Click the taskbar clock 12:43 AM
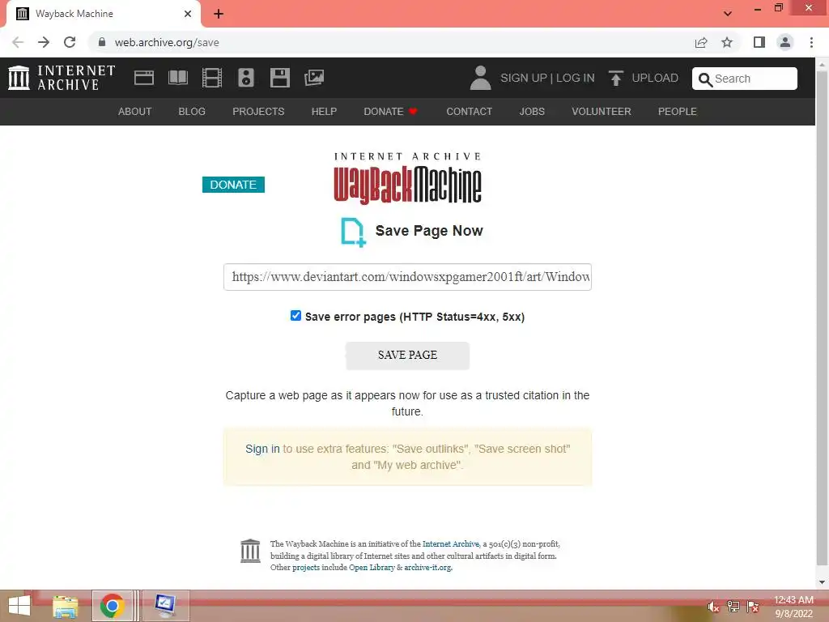829x622 pixels. coord(793,600)
